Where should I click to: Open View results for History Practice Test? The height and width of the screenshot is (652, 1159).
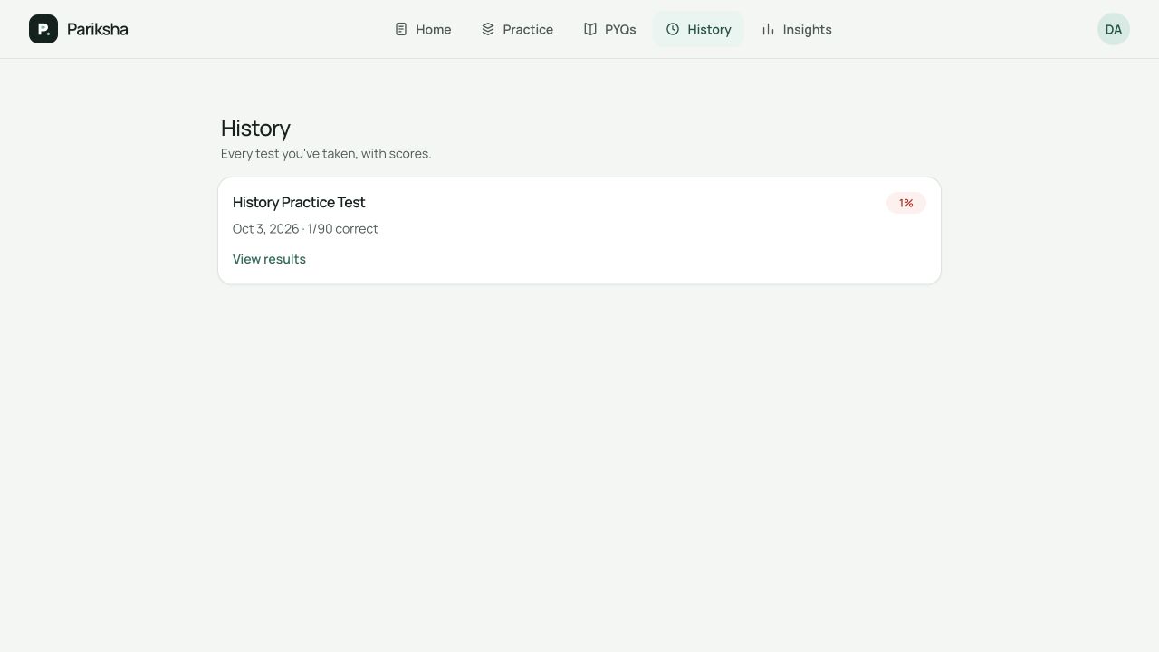coord(269,259)
